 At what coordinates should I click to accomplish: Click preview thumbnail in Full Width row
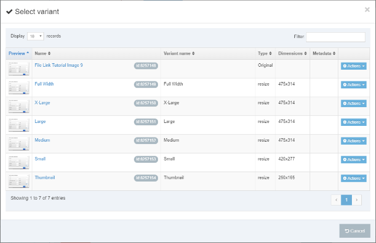click(x=19, y=87)
